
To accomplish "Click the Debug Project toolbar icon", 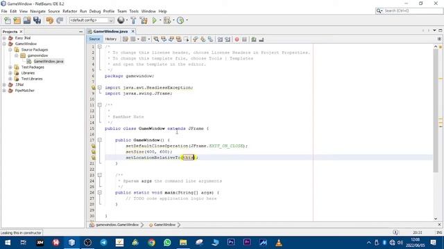I will pos(167,20).
